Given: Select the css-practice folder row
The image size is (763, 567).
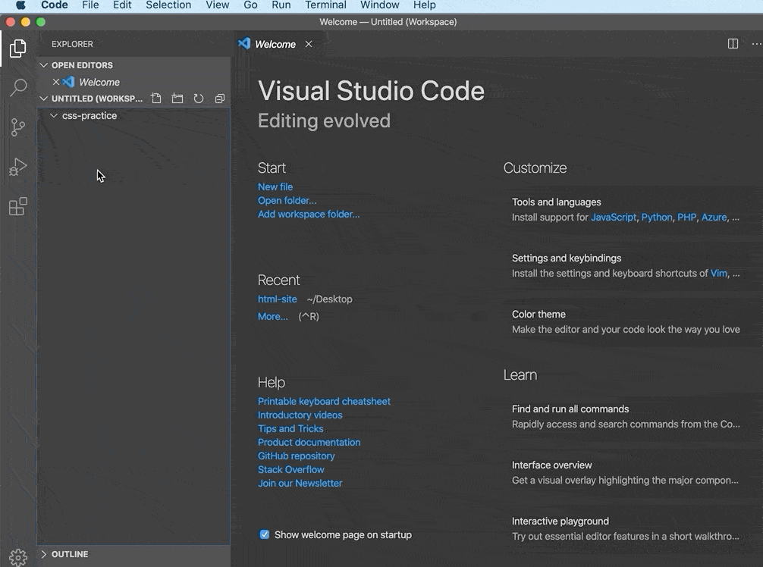Looking at the screenshot, I should pos(133,115).
